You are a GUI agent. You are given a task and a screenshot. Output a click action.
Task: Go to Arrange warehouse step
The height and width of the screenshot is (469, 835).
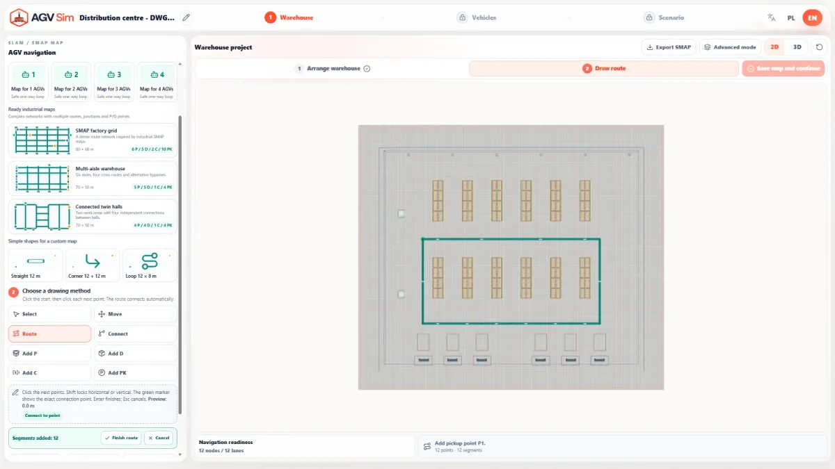pos(333,69)
